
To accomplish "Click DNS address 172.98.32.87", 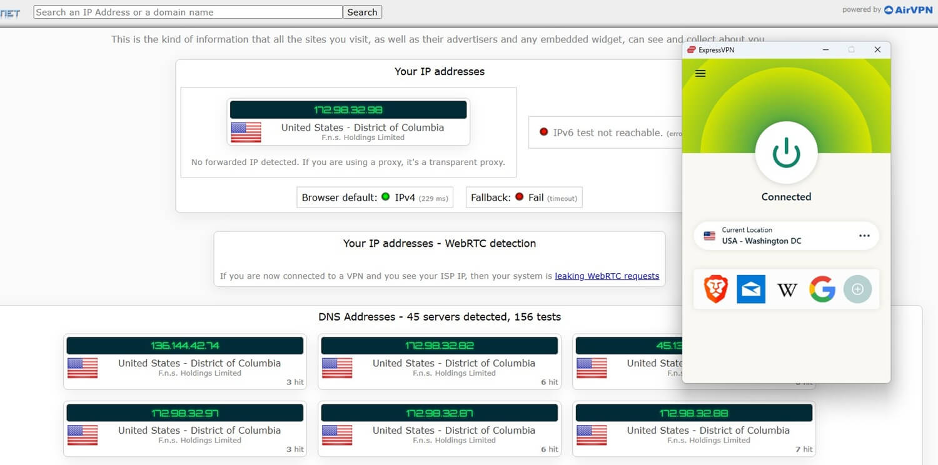I will point(439,413).
